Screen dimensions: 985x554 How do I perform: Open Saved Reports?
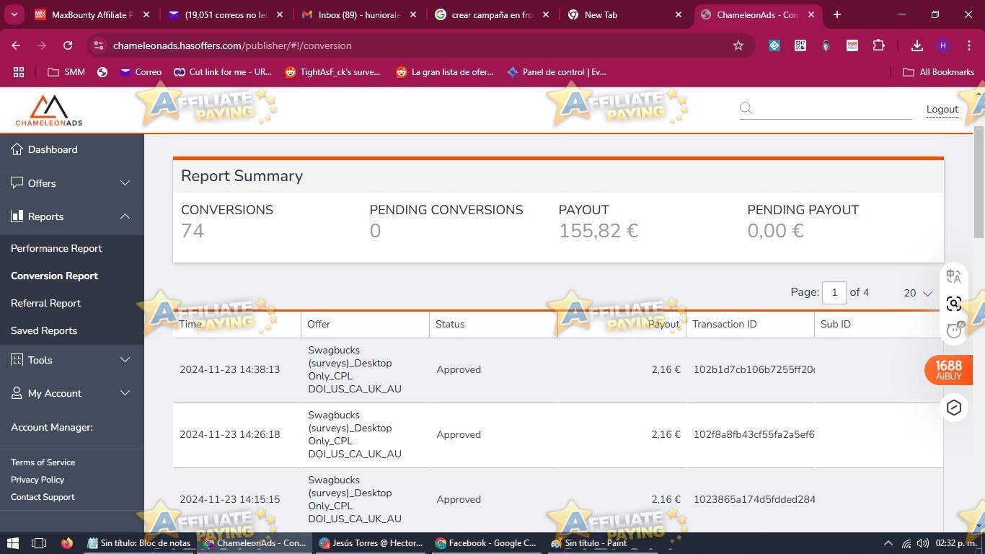(x=44, y=330)
